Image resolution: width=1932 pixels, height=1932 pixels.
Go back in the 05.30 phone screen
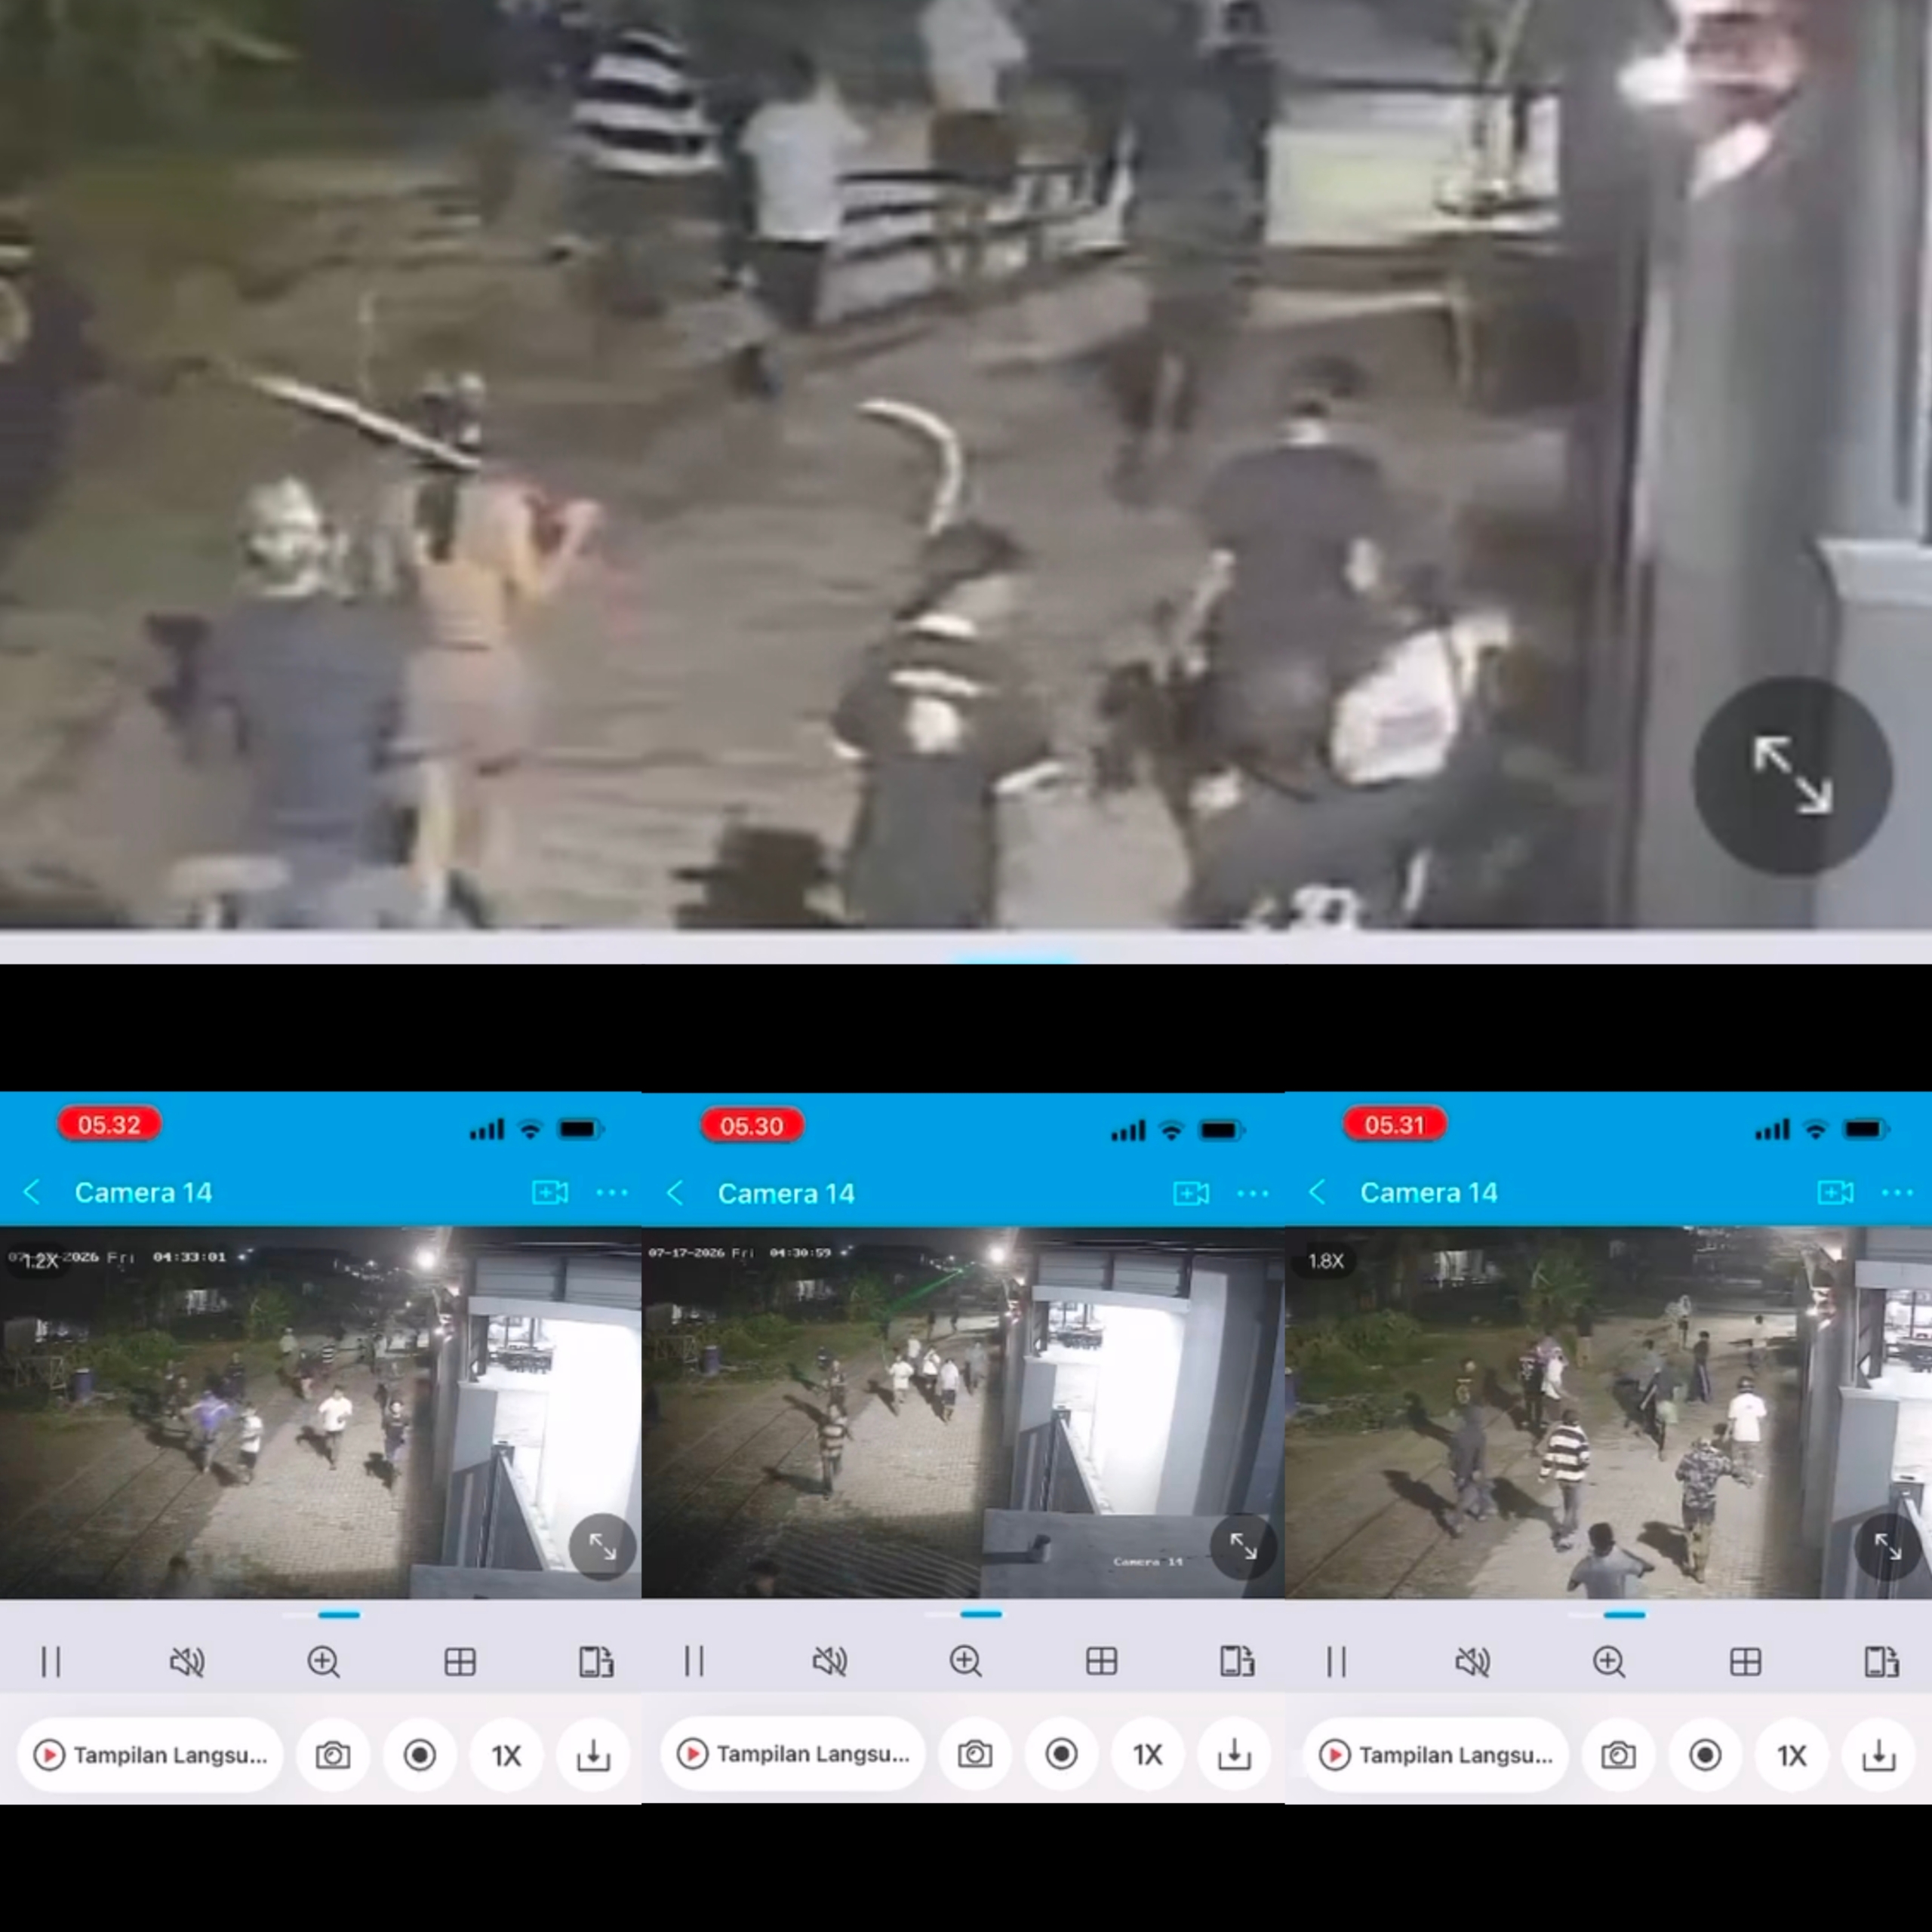675,1193
